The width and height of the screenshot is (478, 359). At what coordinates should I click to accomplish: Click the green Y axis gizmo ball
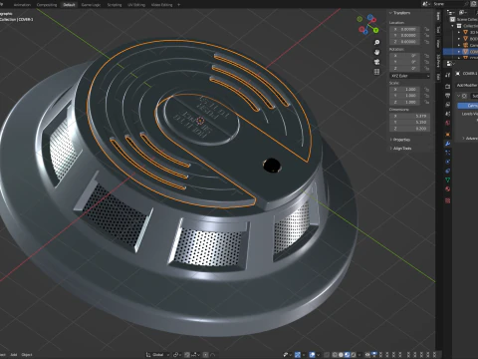(x=375, y=30)
